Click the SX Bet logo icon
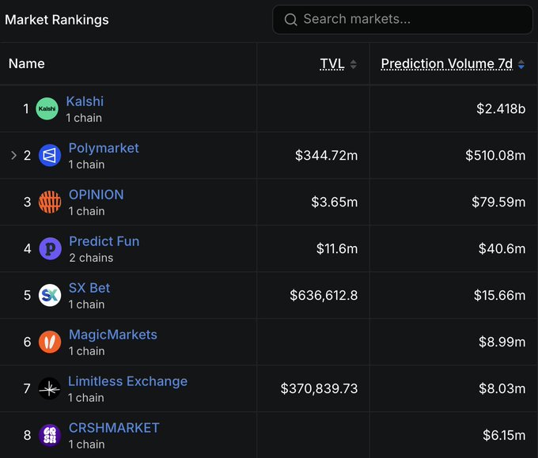This screenshot has height=458, width=538. (50, 295)
